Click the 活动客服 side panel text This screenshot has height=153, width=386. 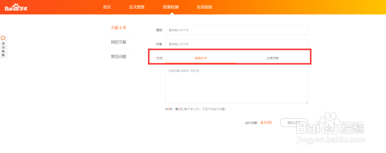coord(3,49)
